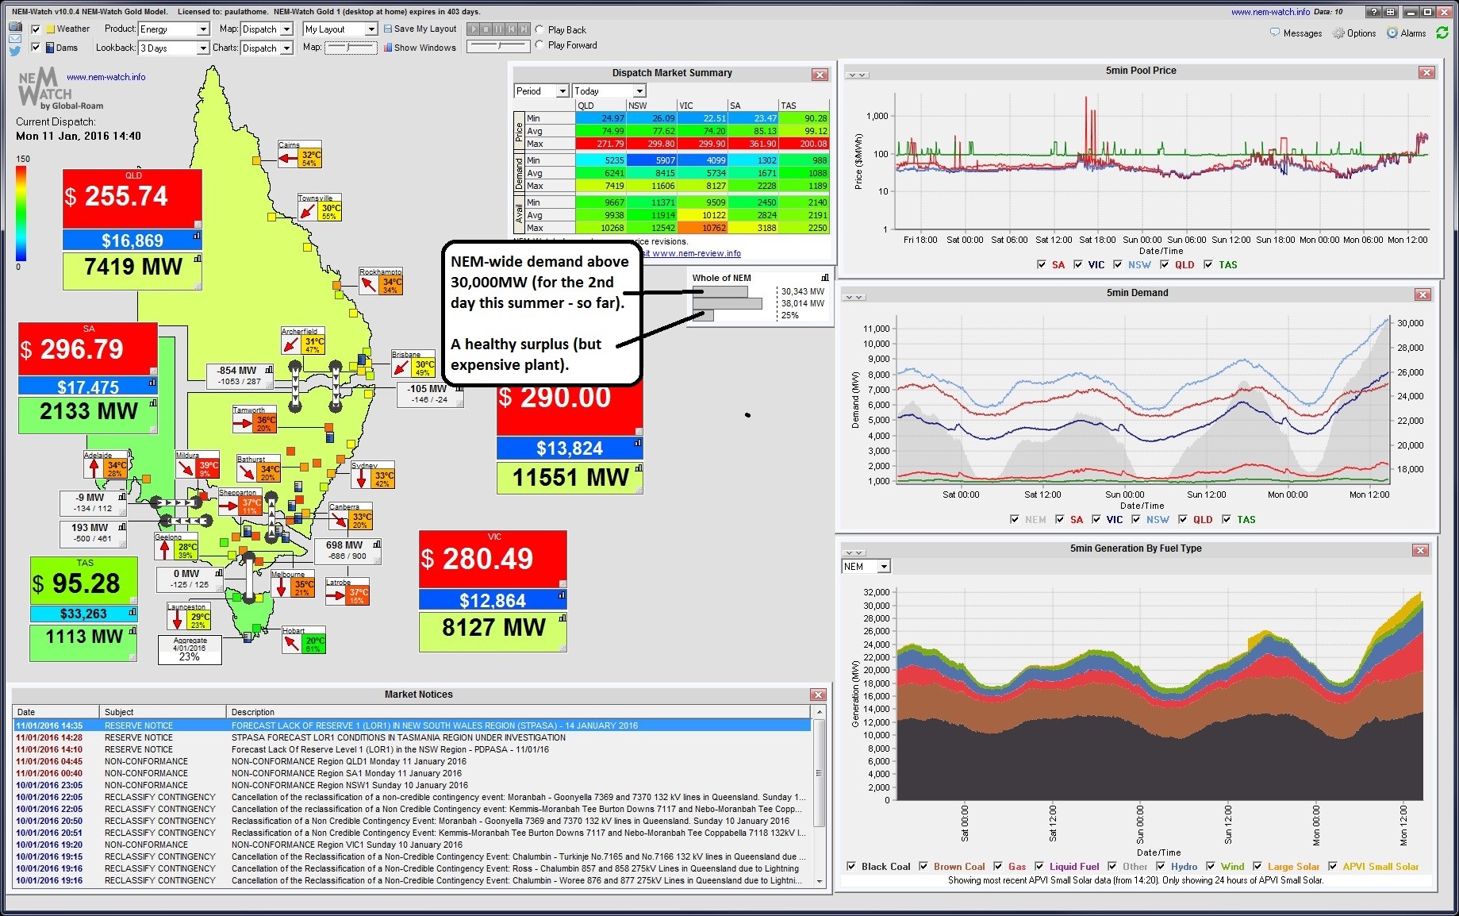Open the Lookback 3 Days dropdown
This screenshot has height=916, width=1459.
pos(204,48)
